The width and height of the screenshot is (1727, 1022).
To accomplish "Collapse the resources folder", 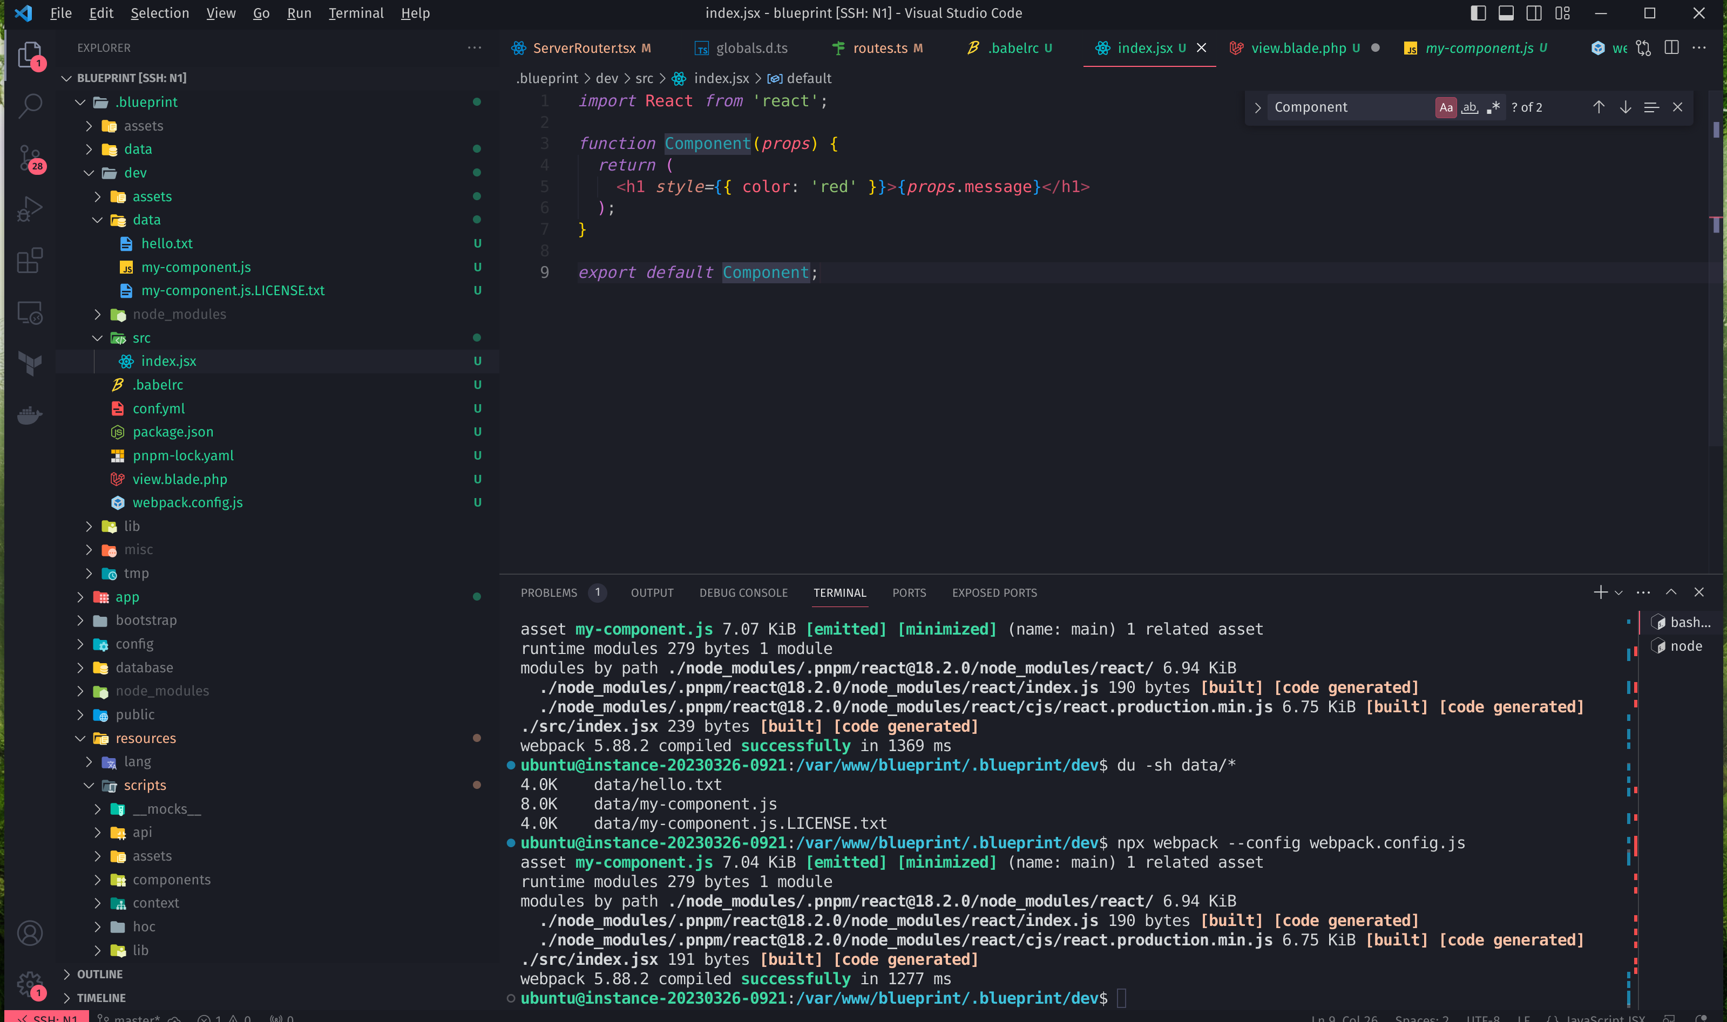I will click(80, 738).
